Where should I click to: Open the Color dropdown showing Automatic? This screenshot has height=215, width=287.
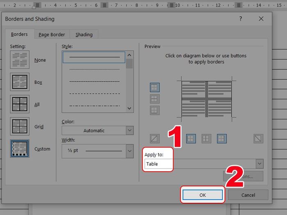98,130
